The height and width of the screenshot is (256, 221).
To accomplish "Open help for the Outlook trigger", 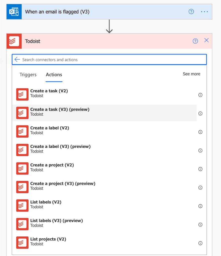I will (191, 12).
